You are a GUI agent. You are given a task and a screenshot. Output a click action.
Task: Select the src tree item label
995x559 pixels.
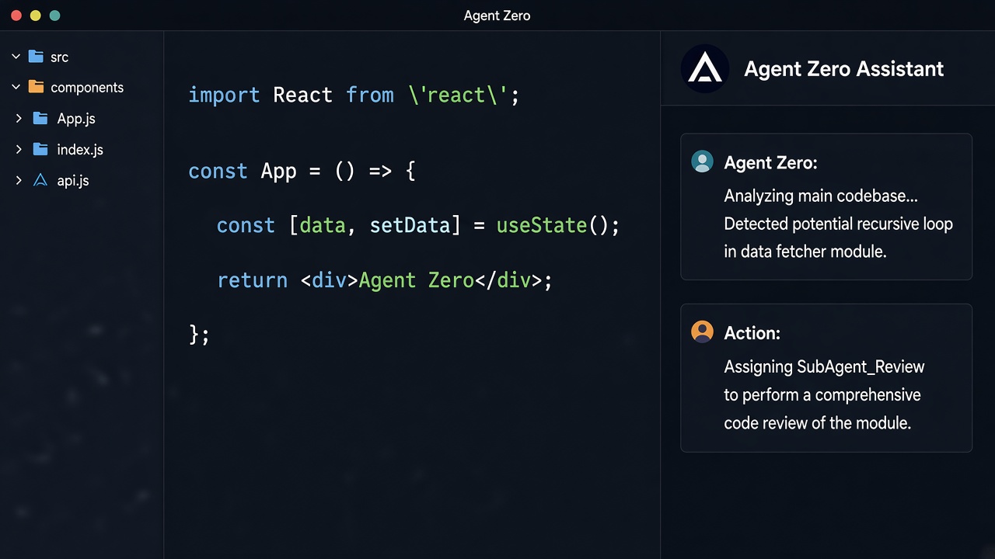pos(59,57)
